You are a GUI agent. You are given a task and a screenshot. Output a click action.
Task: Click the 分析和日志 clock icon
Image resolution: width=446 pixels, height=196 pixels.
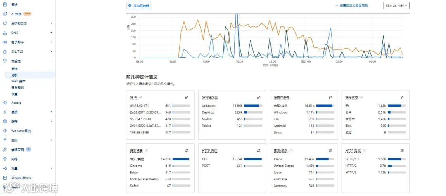(x=5, y=23)
